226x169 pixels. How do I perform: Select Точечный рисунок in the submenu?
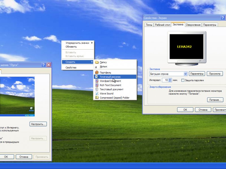click(x=115, y=77)
